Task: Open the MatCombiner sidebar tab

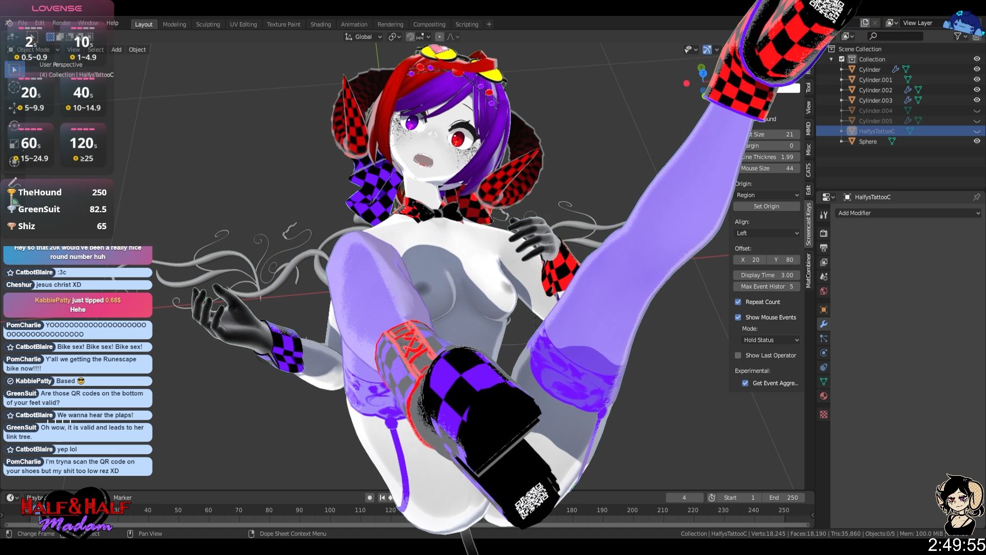Action: pyautogui.click(x=808, y=270)
